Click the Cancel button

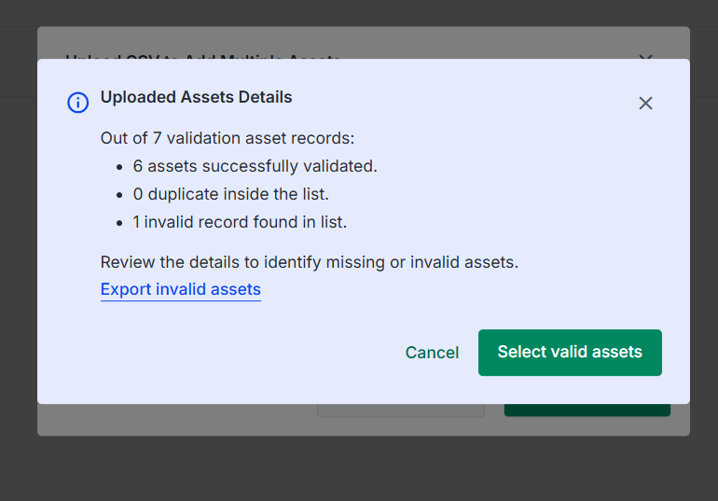click(432, 353)
